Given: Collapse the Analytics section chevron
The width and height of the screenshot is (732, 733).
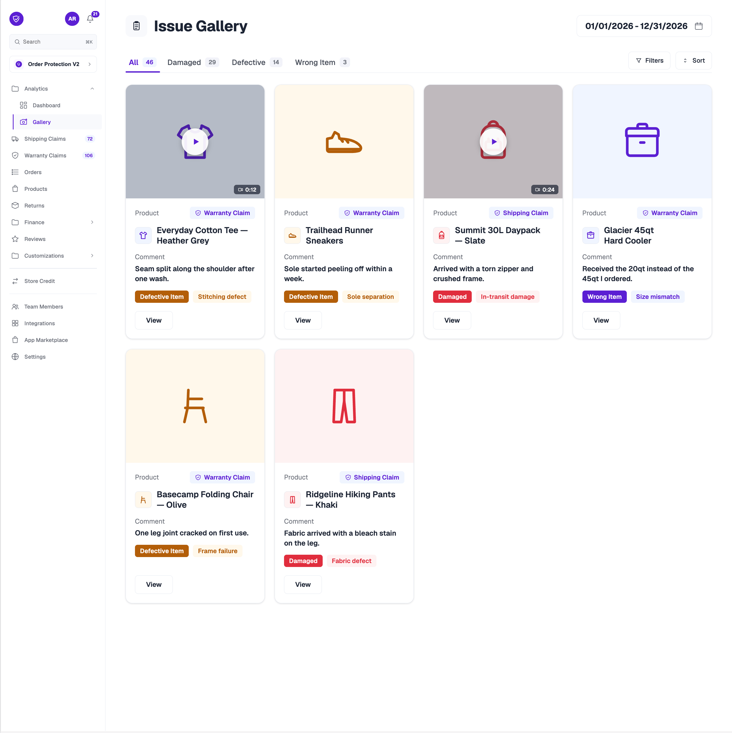Looking at the screenshot, I should (92, 88).
